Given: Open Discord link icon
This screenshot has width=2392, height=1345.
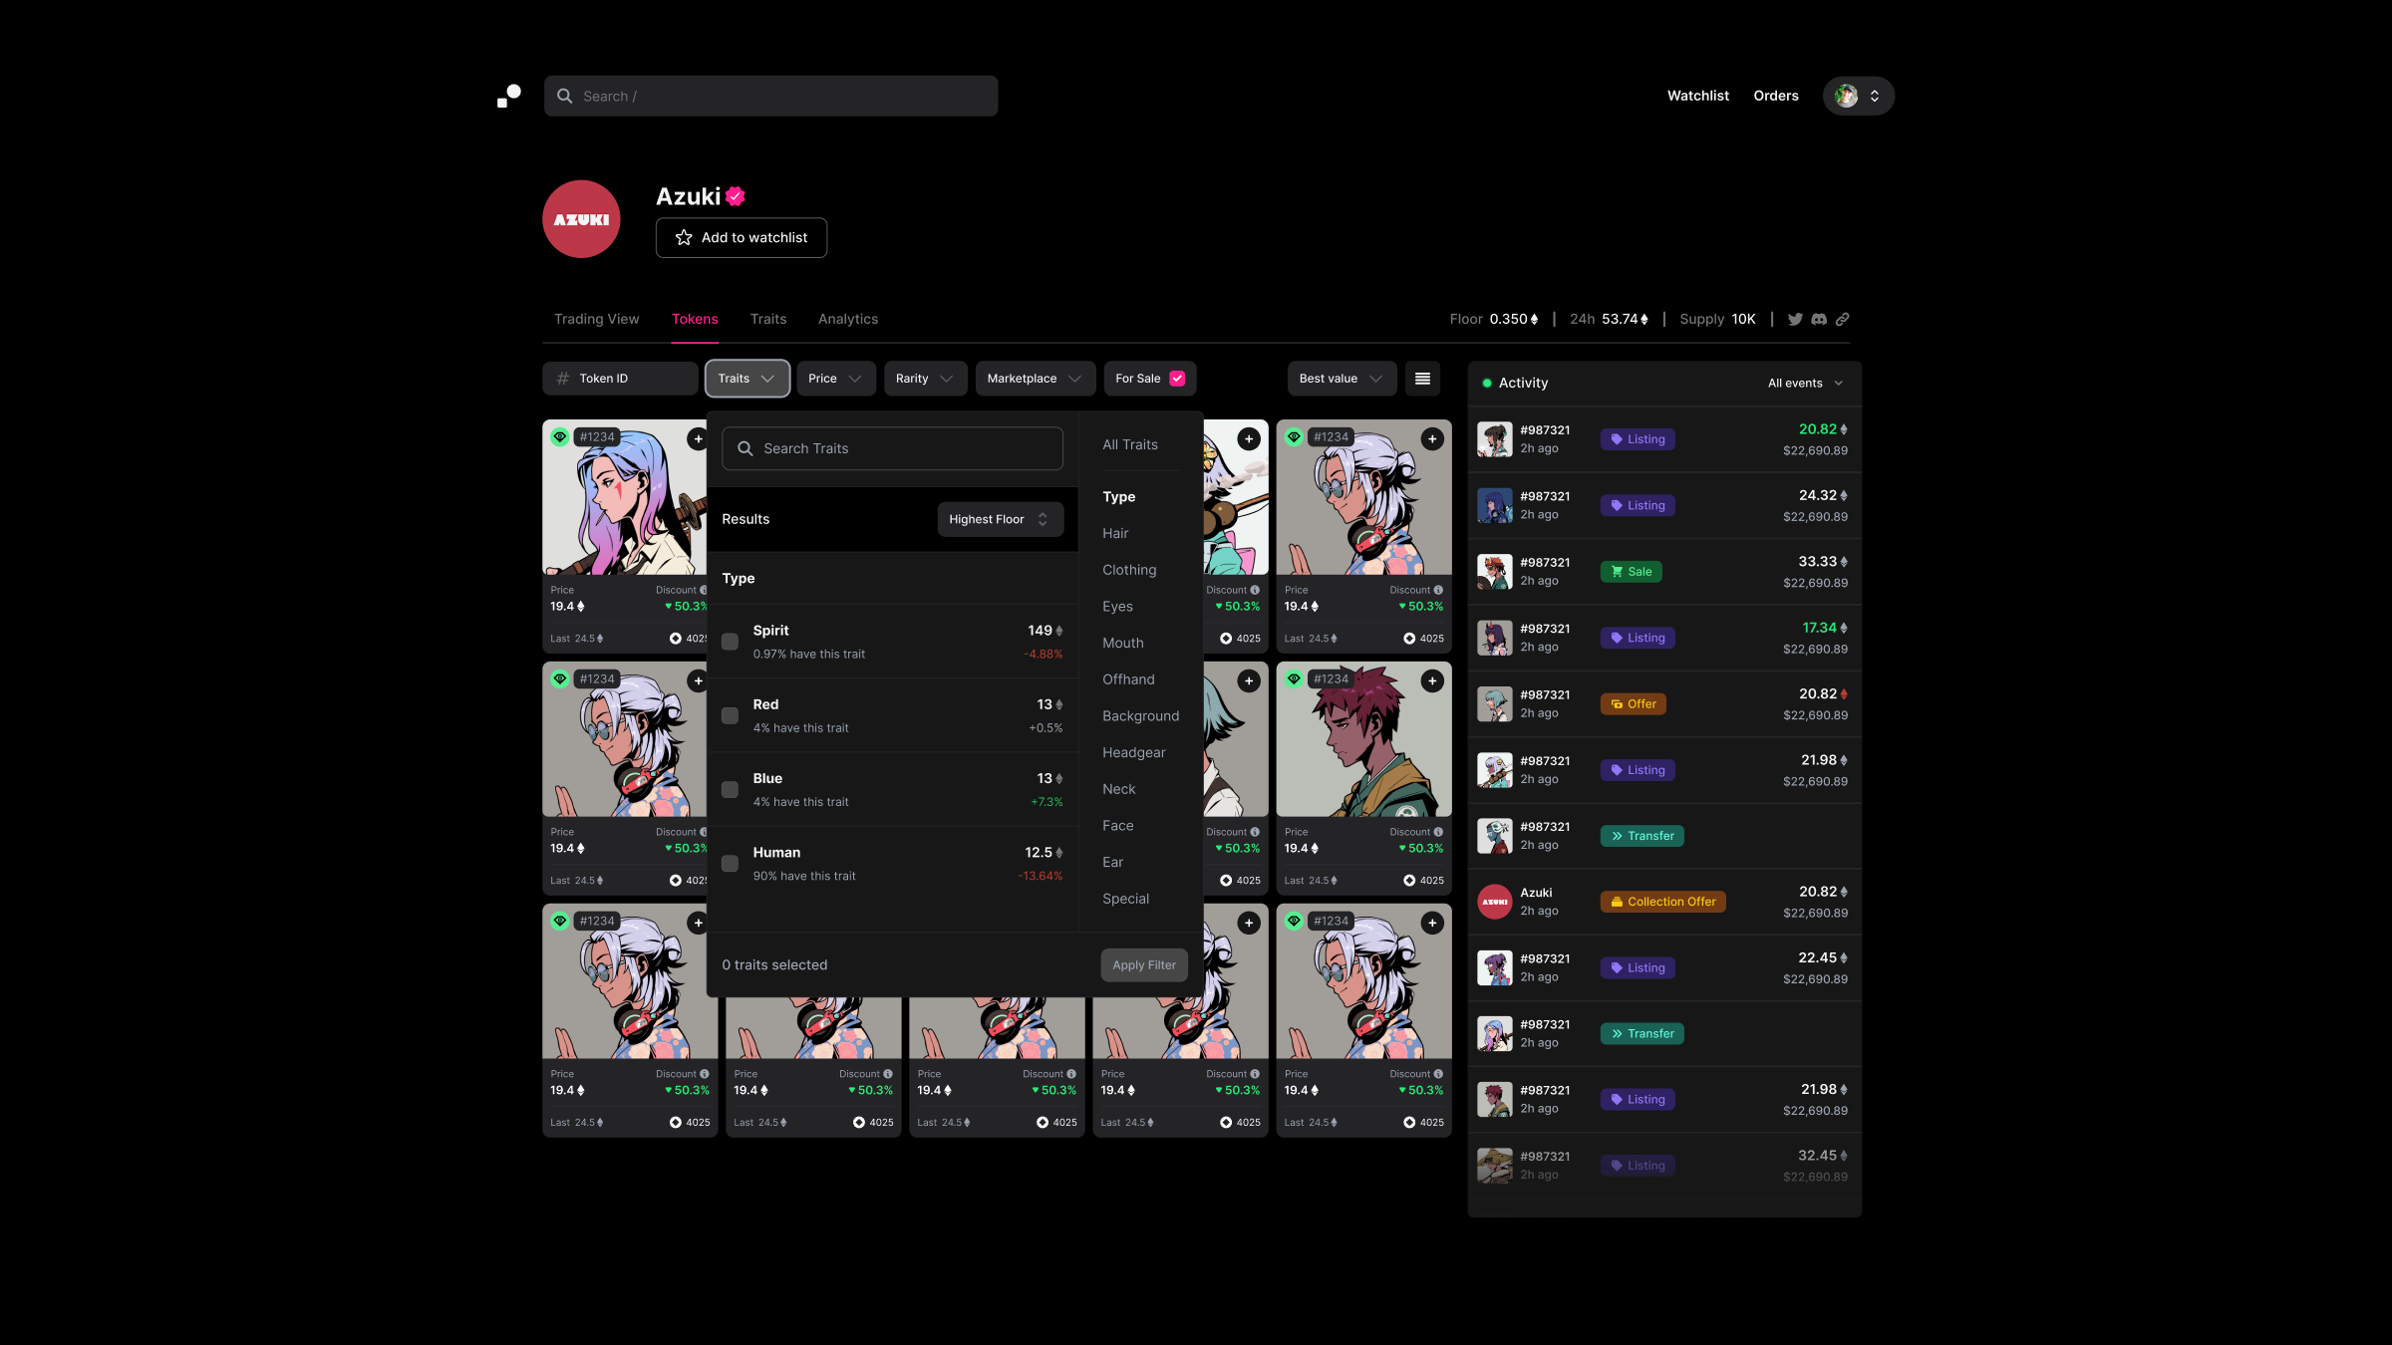Looking at the screenshot, I should pyautogui.click(x=1819, y=319).
